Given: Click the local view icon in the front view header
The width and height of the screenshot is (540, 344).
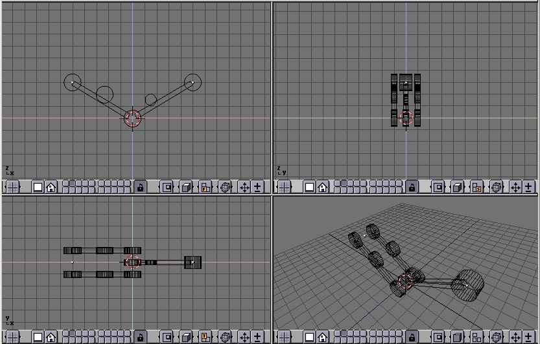Looking at the screenshot, I should click(x=167, y=187).
